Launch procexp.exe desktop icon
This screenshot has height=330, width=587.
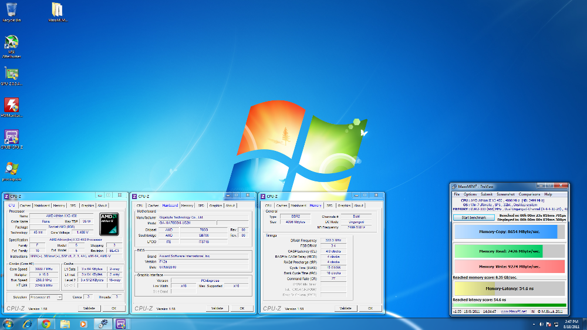[x=11, y=171]
